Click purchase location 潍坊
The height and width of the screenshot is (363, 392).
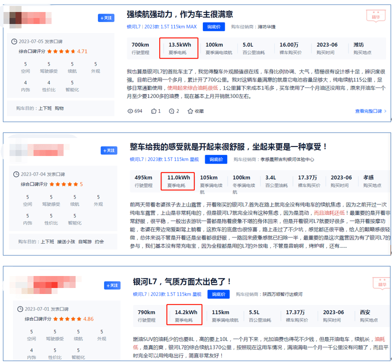tap(358, 45)
